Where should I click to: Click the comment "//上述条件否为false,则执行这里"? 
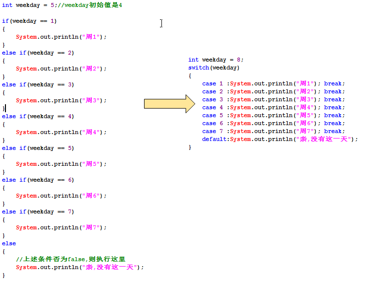71,259
